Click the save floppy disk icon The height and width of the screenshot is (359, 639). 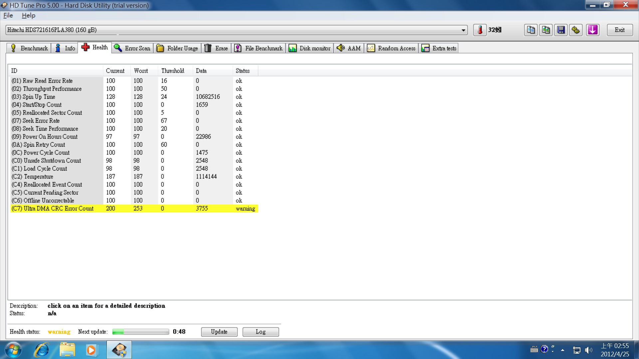pyautogui.click(x=561, y=30)
